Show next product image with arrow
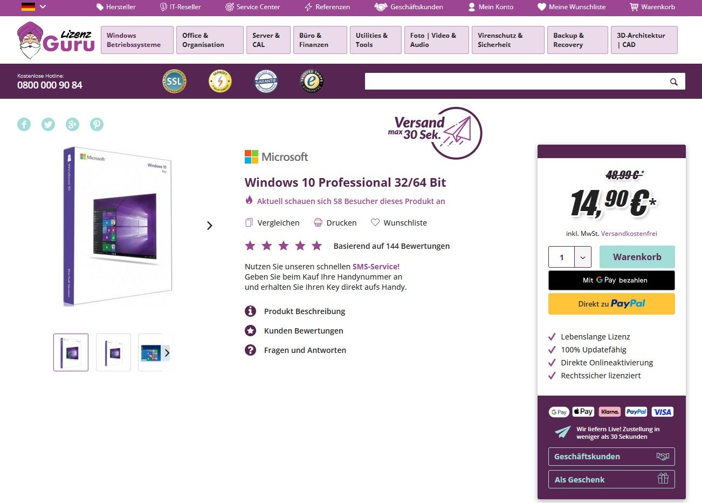Screen dimensions: 702x503 (210, 226)
